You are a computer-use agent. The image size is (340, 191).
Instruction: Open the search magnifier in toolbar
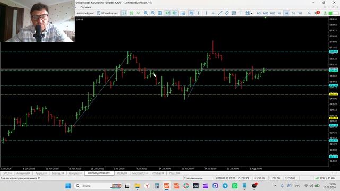(x=309, y=13)
